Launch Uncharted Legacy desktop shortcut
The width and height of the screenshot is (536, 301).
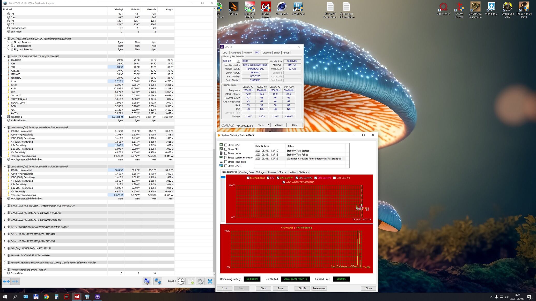pyautogui.click(x=475, y=10)
